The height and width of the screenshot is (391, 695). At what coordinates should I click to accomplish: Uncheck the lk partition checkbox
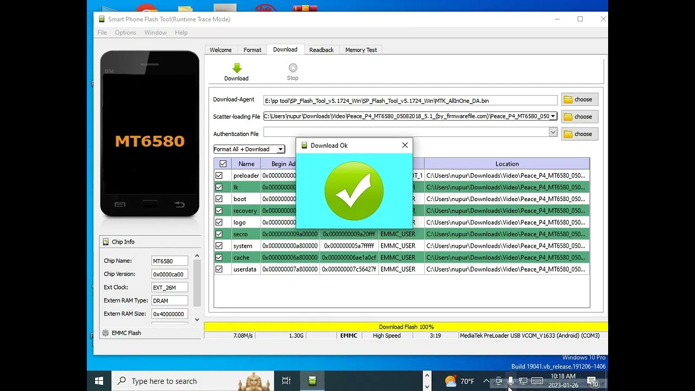tap(219, 187)
